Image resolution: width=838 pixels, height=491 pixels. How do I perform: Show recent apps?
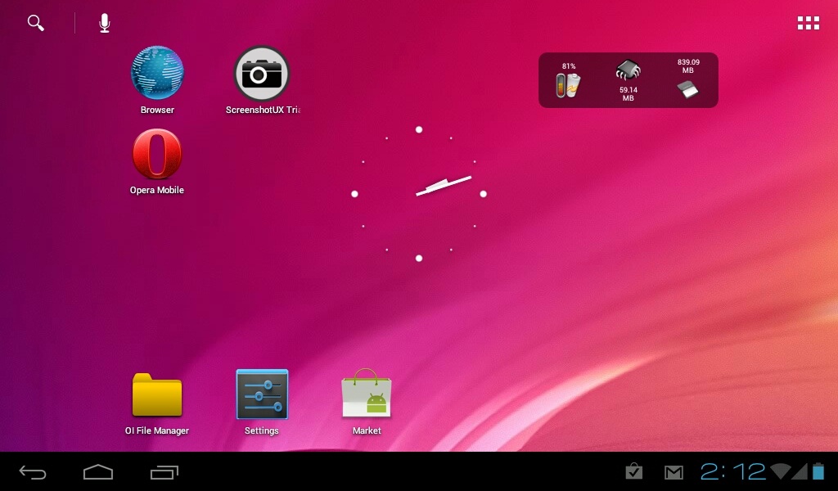tap(164, 472)
